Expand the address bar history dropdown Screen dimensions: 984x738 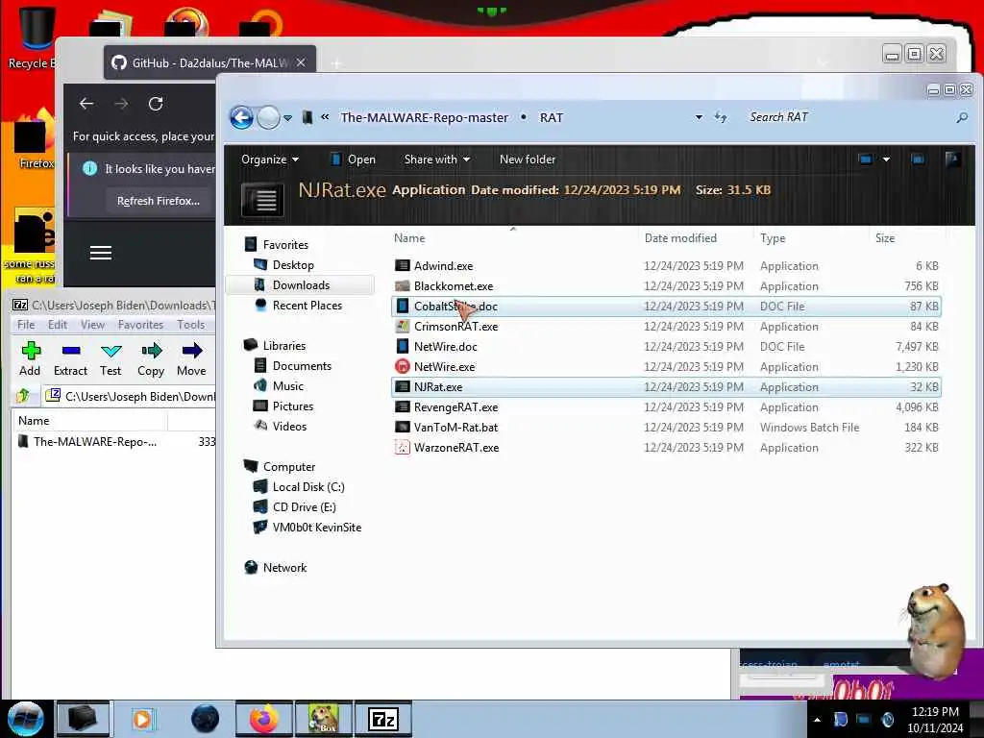[699, 117]
